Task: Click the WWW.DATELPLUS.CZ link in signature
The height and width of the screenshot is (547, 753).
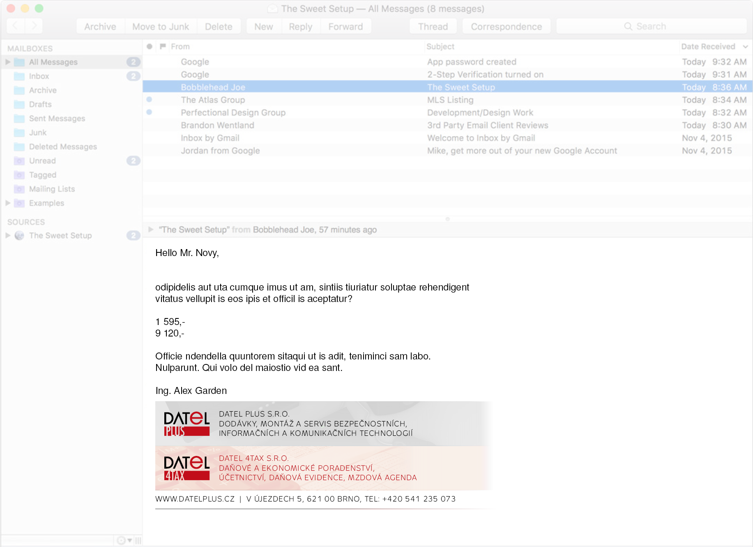Action: click(x=195, y=499)
